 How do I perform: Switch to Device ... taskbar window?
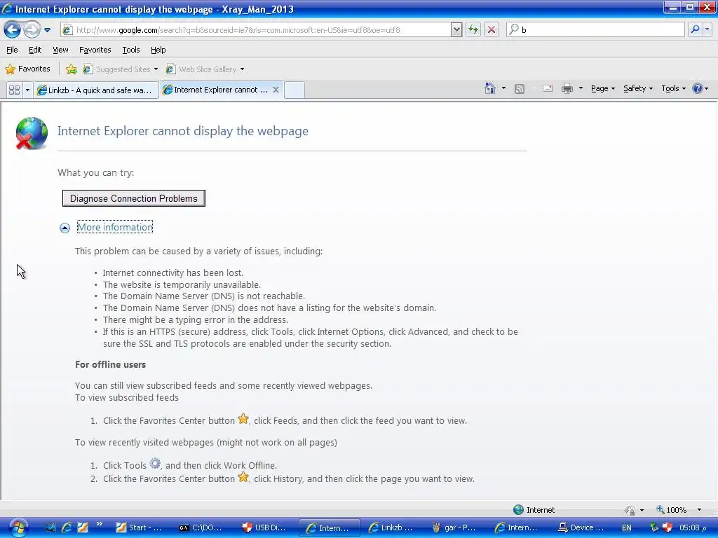[581, 527]
